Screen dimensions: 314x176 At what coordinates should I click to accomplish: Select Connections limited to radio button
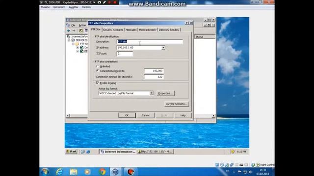pyautogui.click(x=98, y=71)
